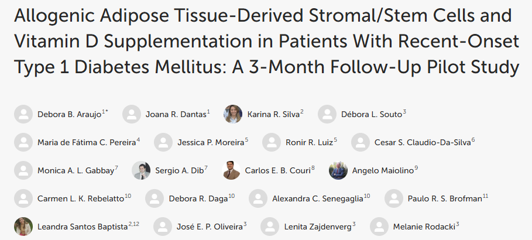Open author link Debora R. Daga
This screenshot has width=532, height=240.
point(198,198)
